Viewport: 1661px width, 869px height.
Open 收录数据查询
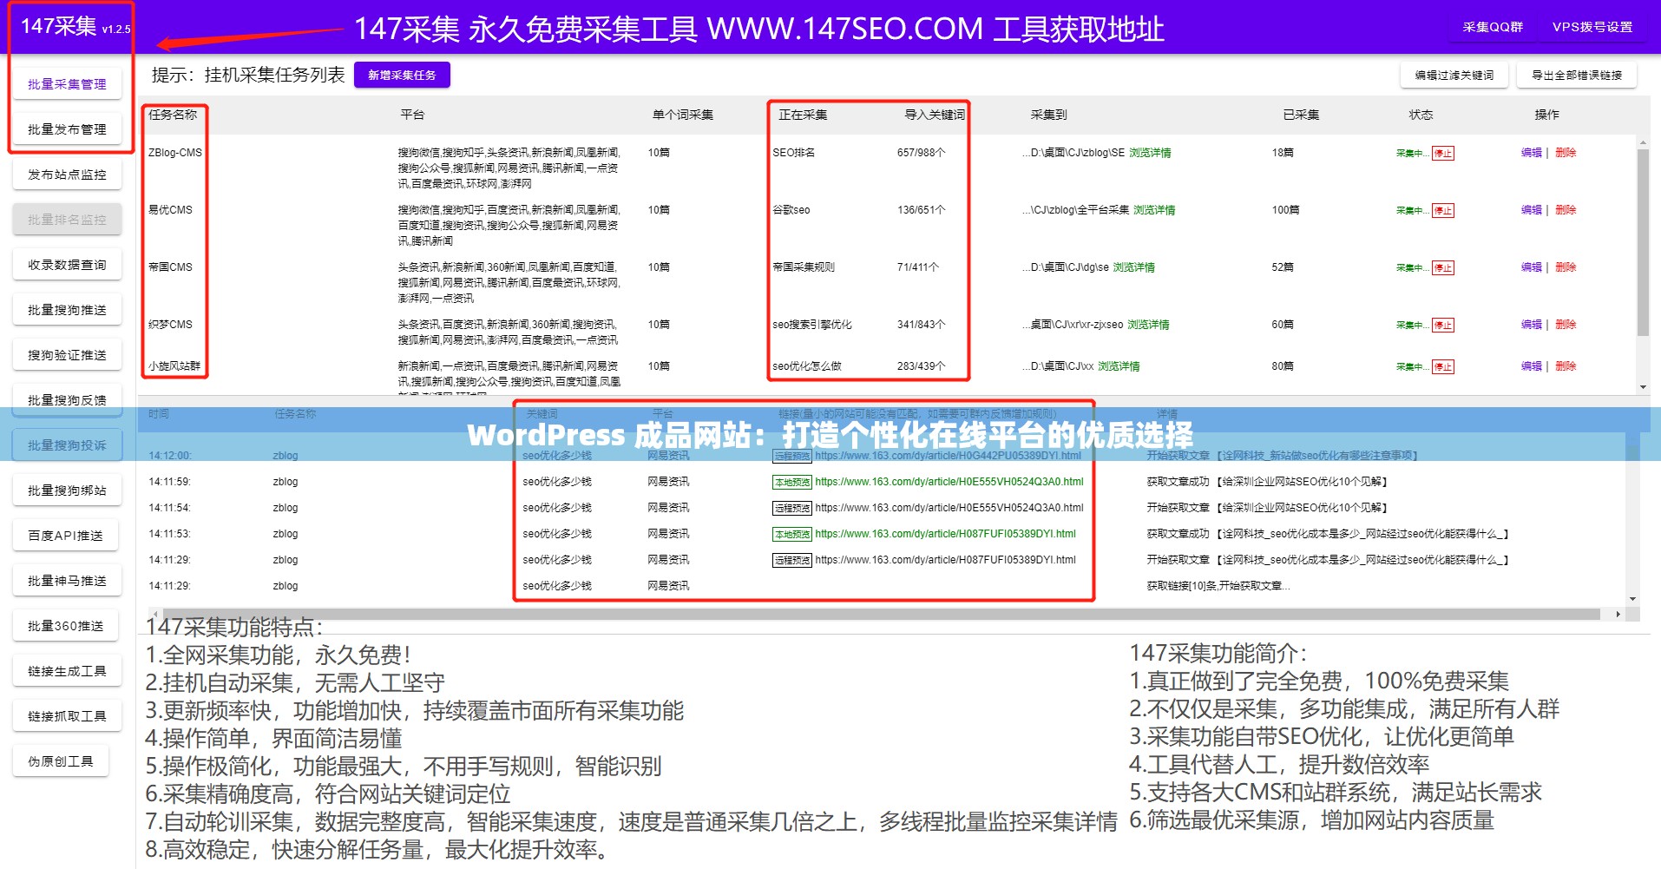coord(67,264)
